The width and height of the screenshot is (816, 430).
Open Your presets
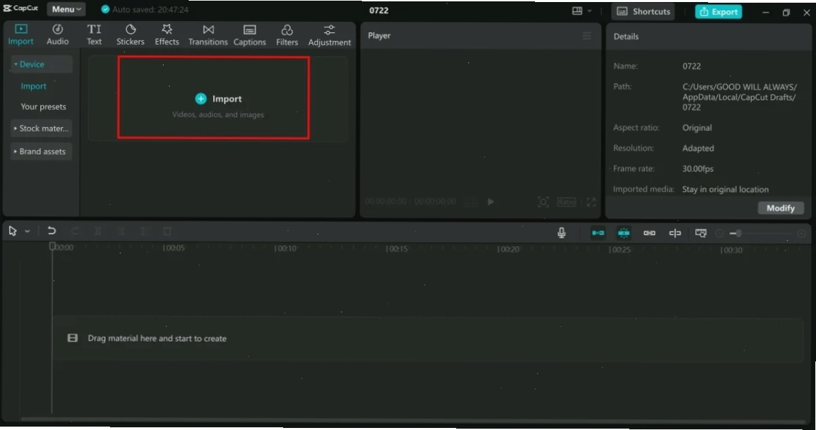43,107
